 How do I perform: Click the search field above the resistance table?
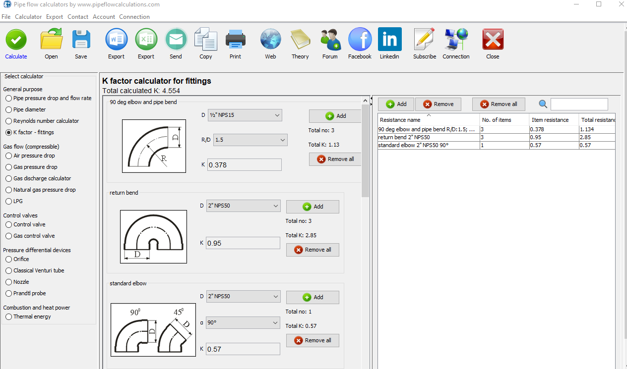[579, 104]
